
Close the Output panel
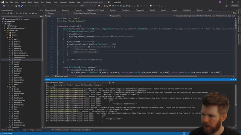(x=236, y=79)
